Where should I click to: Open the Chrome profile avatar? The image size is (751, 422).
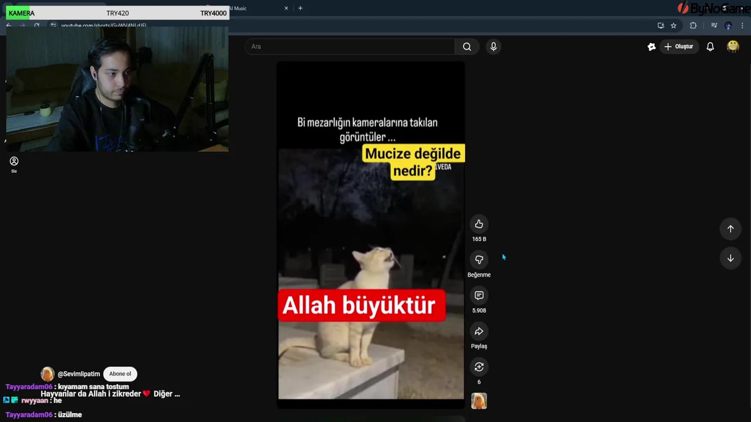click(x=728, y=25)
